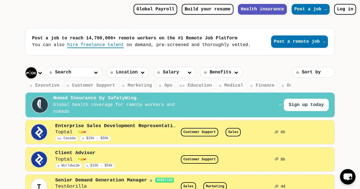The width and height of the screenshot is (360, 189).
Task: Click Toptal logo on Client Advisor job
Action: [x=39, y=159]
